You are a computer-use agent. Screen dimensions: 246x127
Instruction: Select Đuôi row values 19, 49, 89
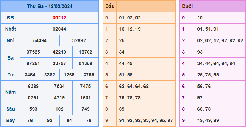(x=208, y=120)
